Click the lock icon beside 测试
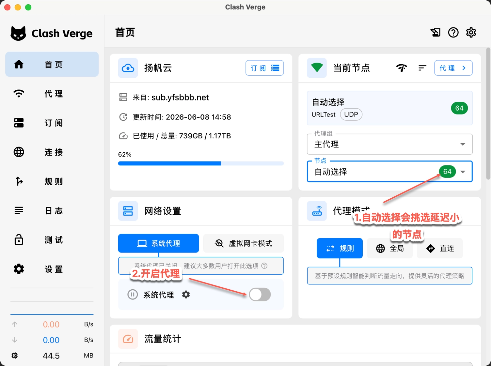Image resolution: width=491 pixels, height=366 pixels. click(x=19, y=239)
